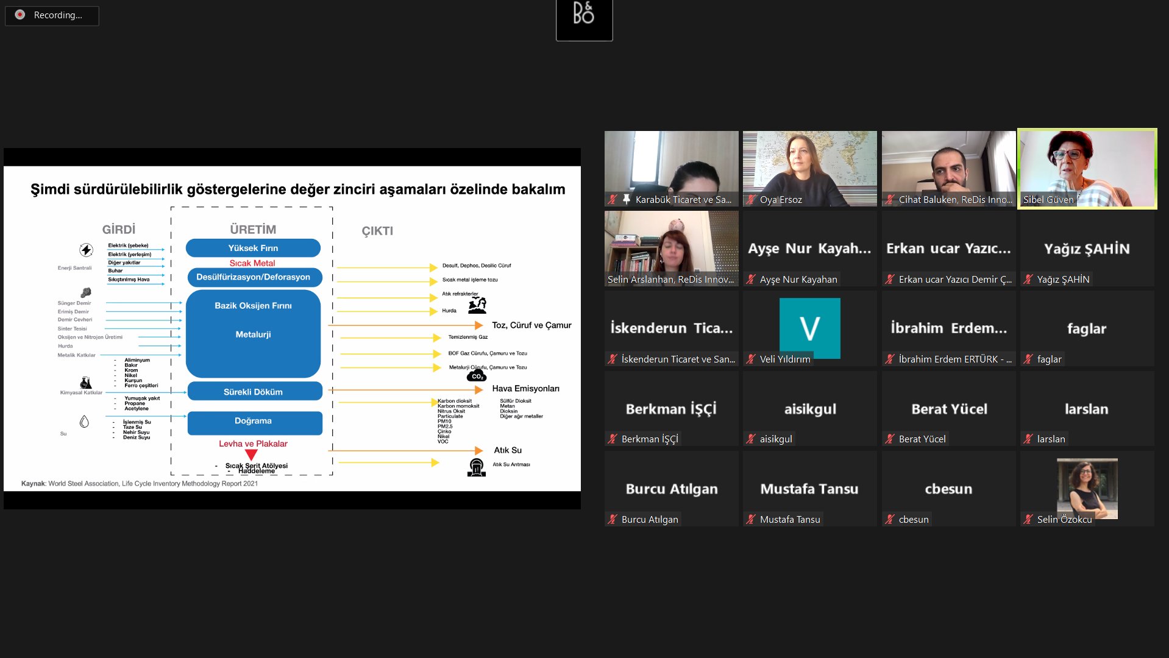Click muted mic icon for Selin Özokcu
The width and height of the screenshot is (1169, 658).
pyautogui.click(x=1029, y=519)
